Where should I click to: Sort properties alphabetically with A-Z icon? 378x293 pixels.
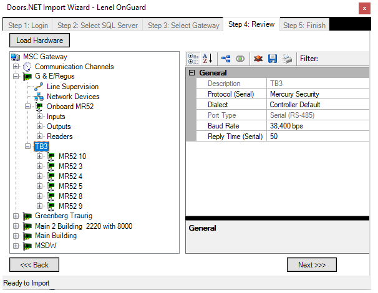[x=208, y=59]
